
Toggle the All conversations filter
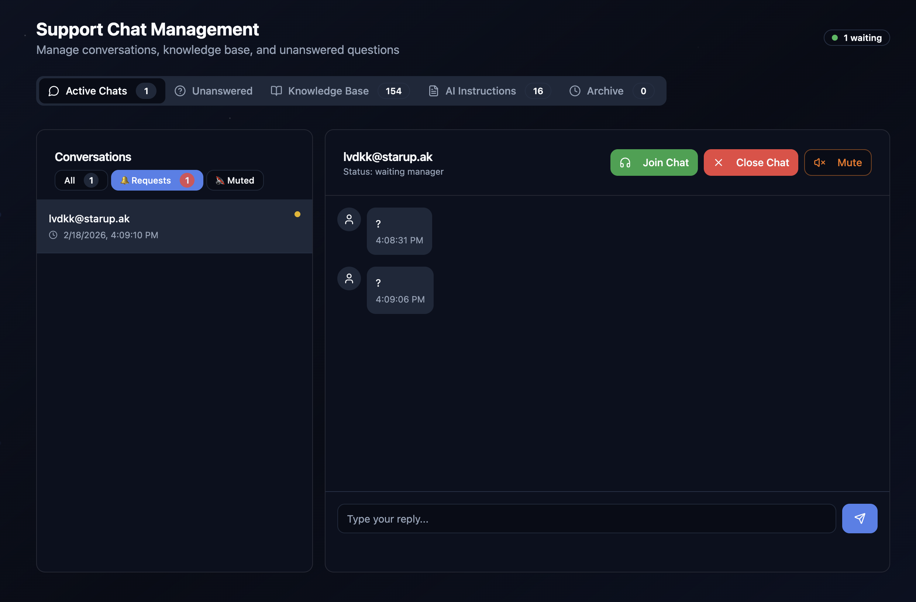[81, 180]
